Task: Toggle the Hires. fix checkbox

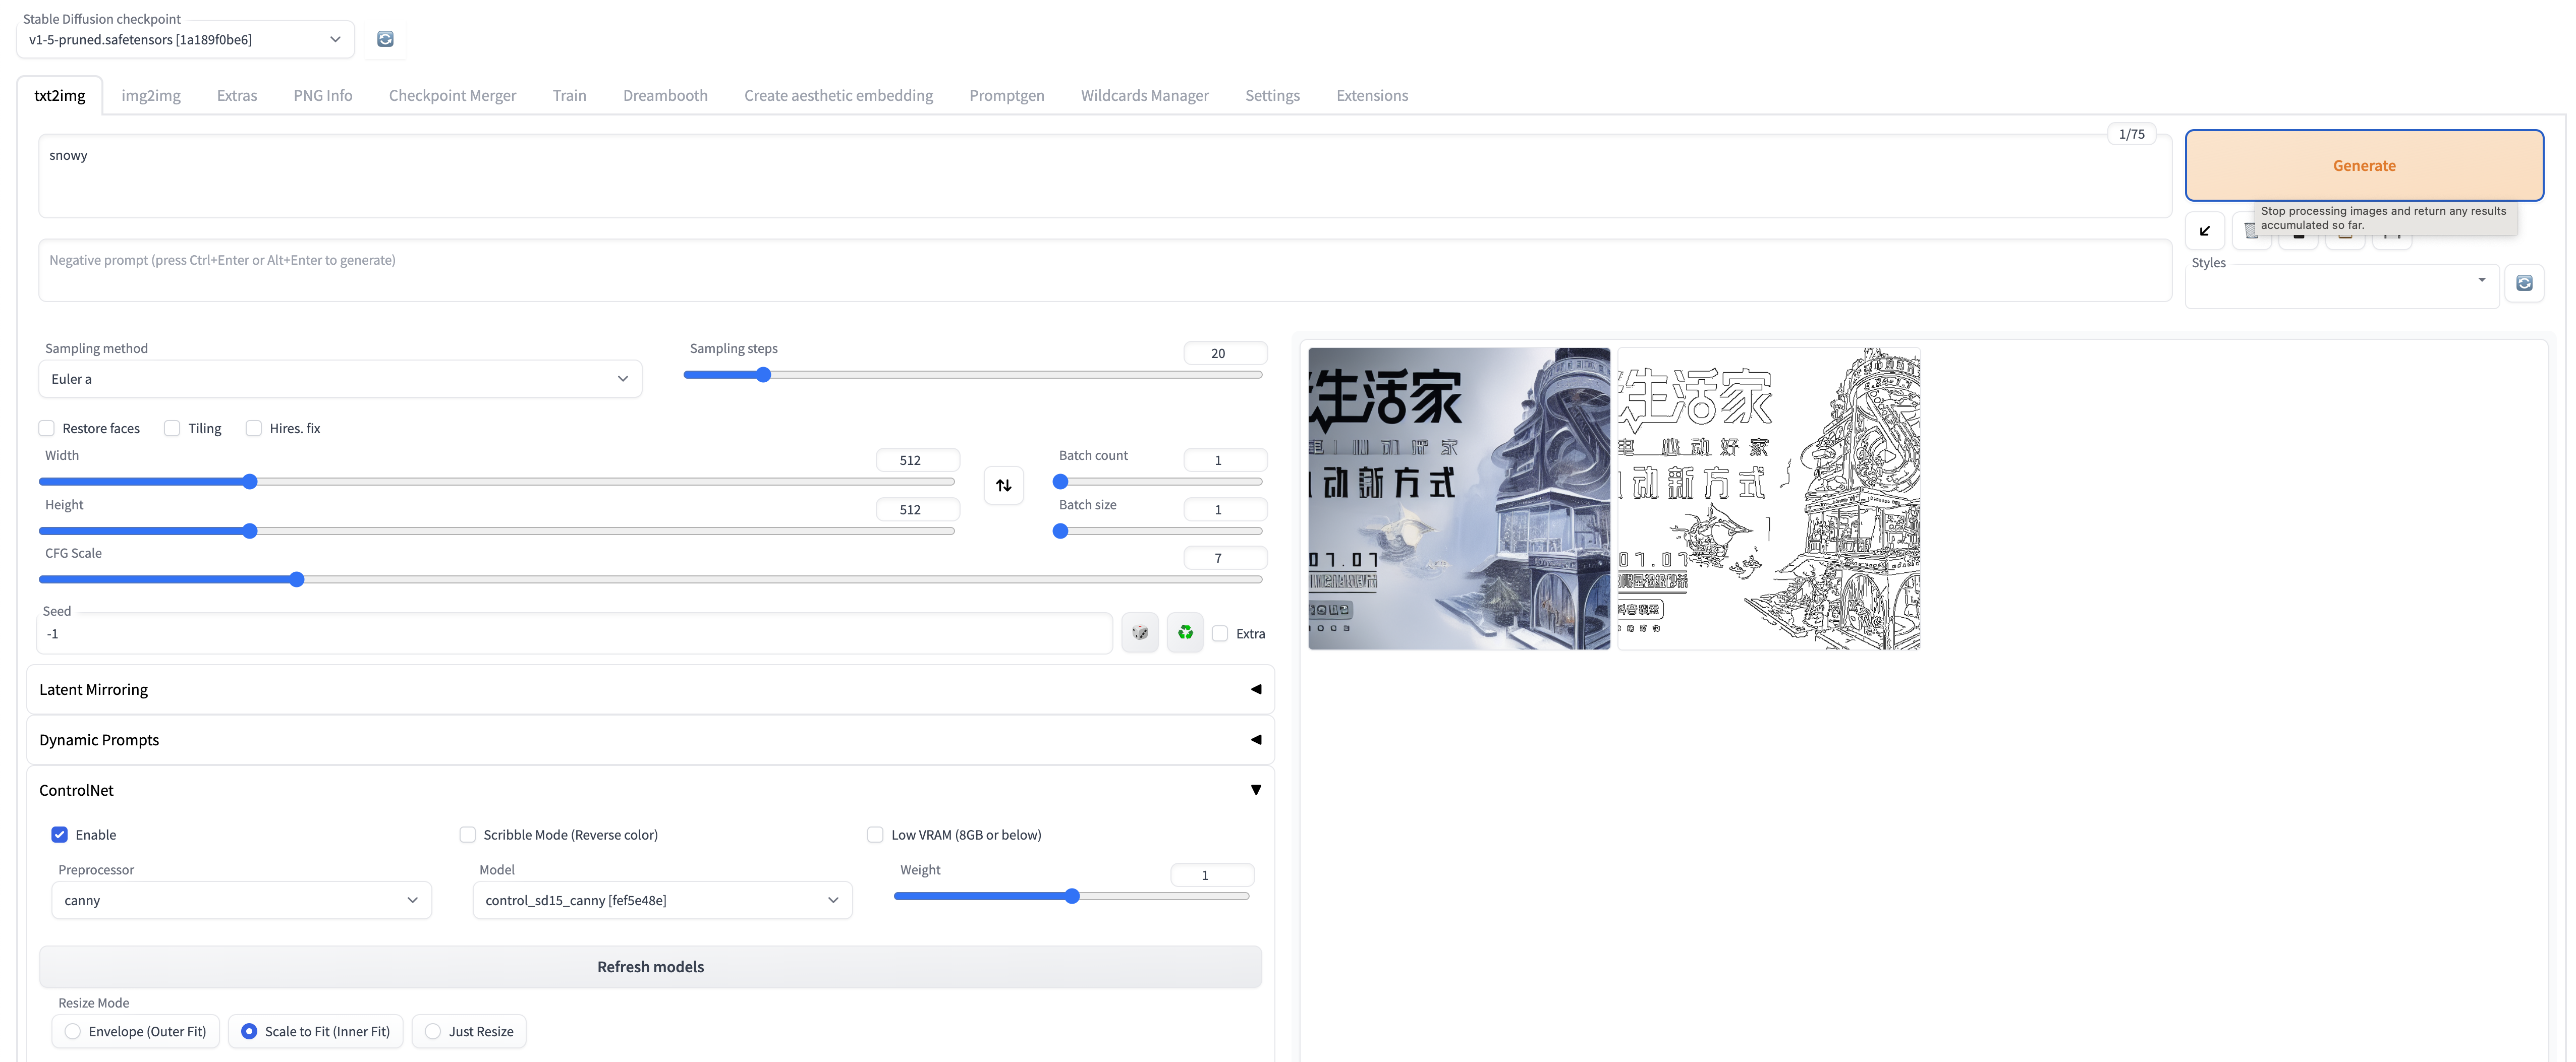Action: coord(254,428)
